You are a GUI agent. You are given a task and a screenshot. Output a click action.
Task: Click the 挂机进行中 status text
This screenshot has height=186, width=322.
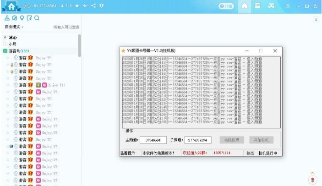tap(267, 153)
